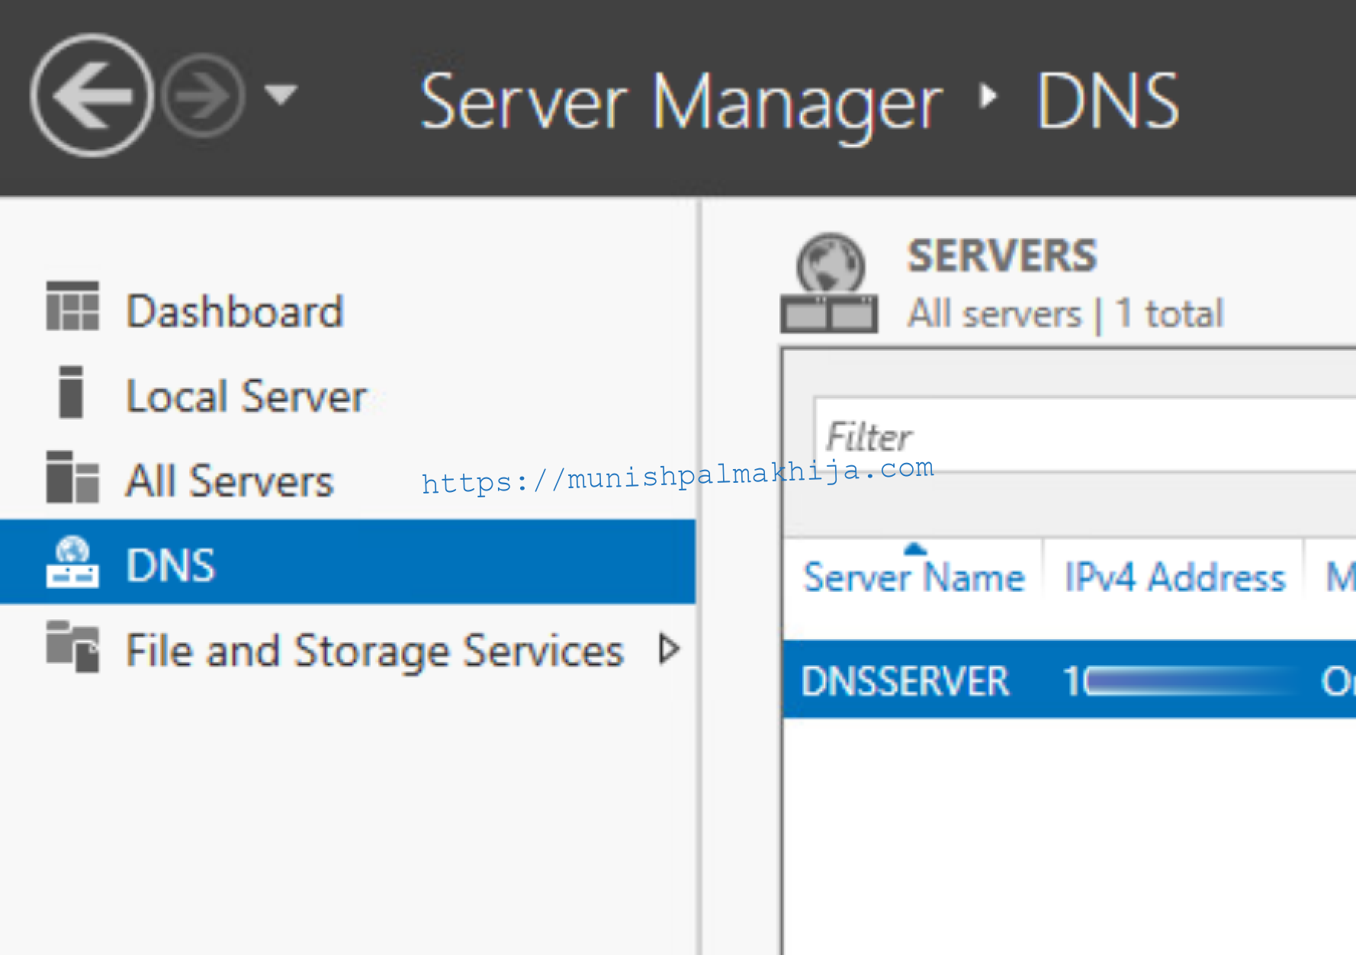This screenshot has height=955, width=1356.
Task: Open File and Storage Services
Action: pos(374,651)
